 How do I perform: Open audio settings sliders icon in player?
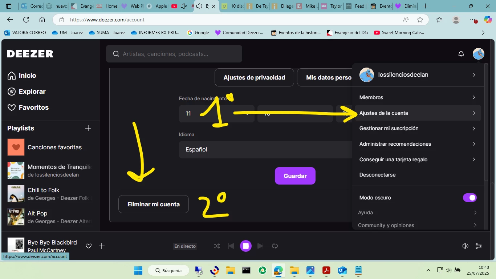479,246
